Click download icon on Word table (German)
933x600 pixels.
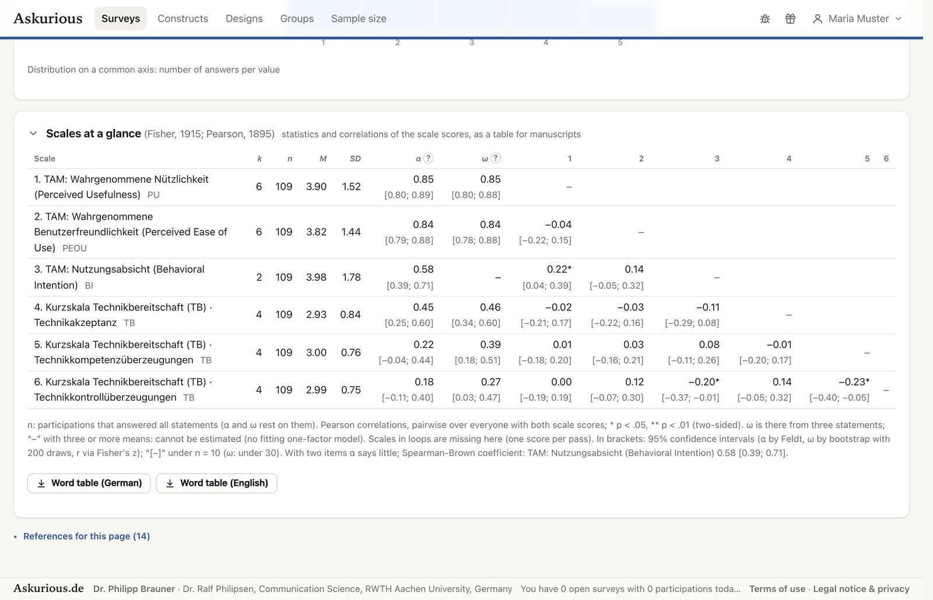pyautogui.click(x=41, y=483)
